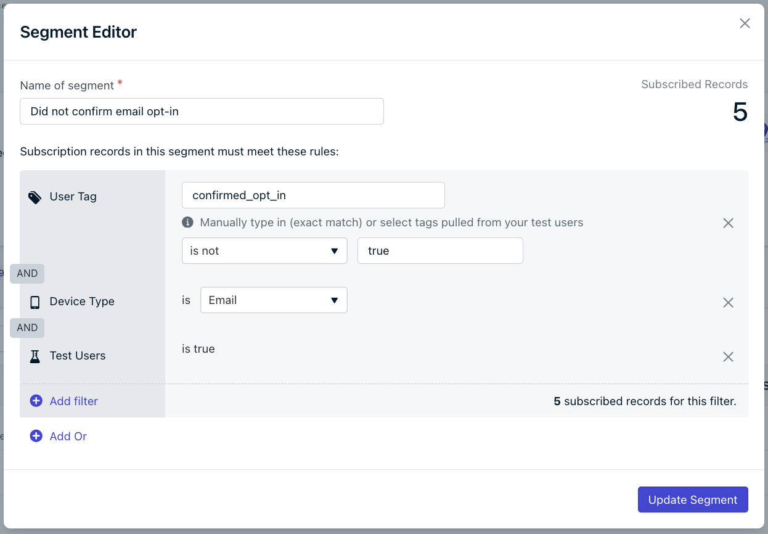
Task: Click the tag value field containing true
Action: point(440,251)
